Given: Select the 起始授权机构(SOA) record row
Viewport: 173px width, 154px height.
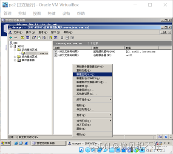Looking at the screenshot, I should click(105, 51).
